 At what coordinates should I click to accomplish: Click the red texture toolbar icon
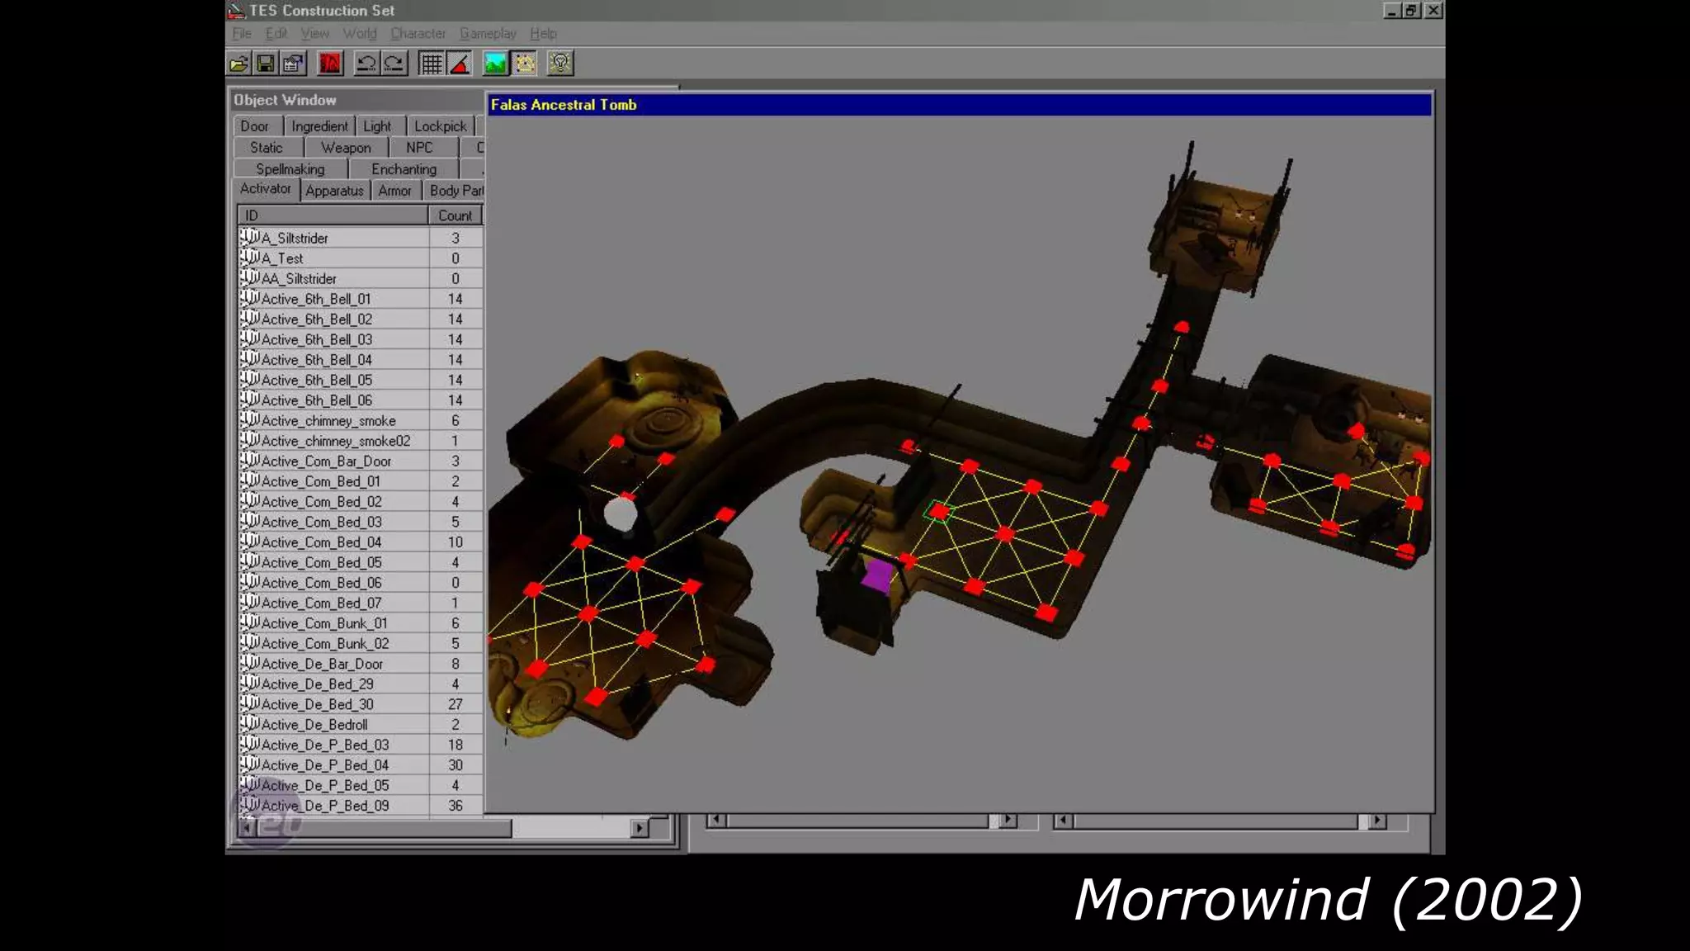tap(330, 64)
